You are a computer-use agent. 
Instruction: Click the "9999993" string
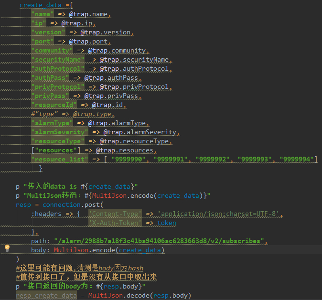(255, 160)
